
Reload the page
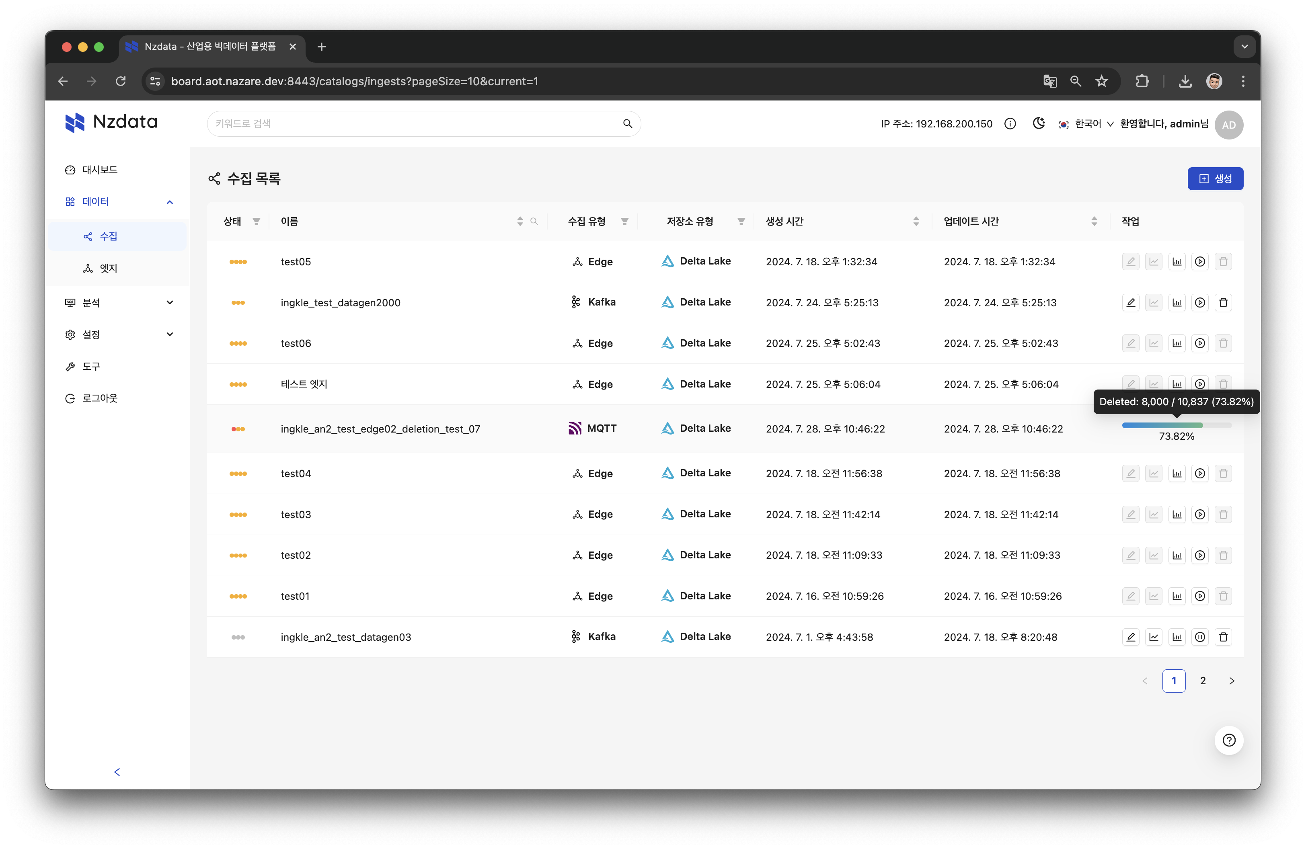pyautogui.click(x=121, y=81)
